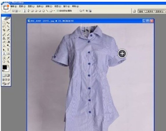The image size is (166, 131).
Task: Open the 选择(S) menu
Action: (40, 6)
